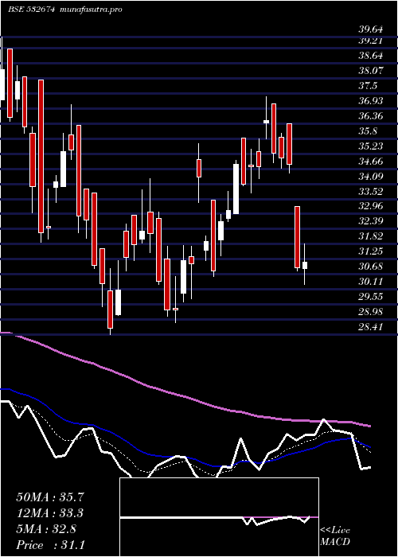Click the 34.09 price axis label

pos(371,176)
